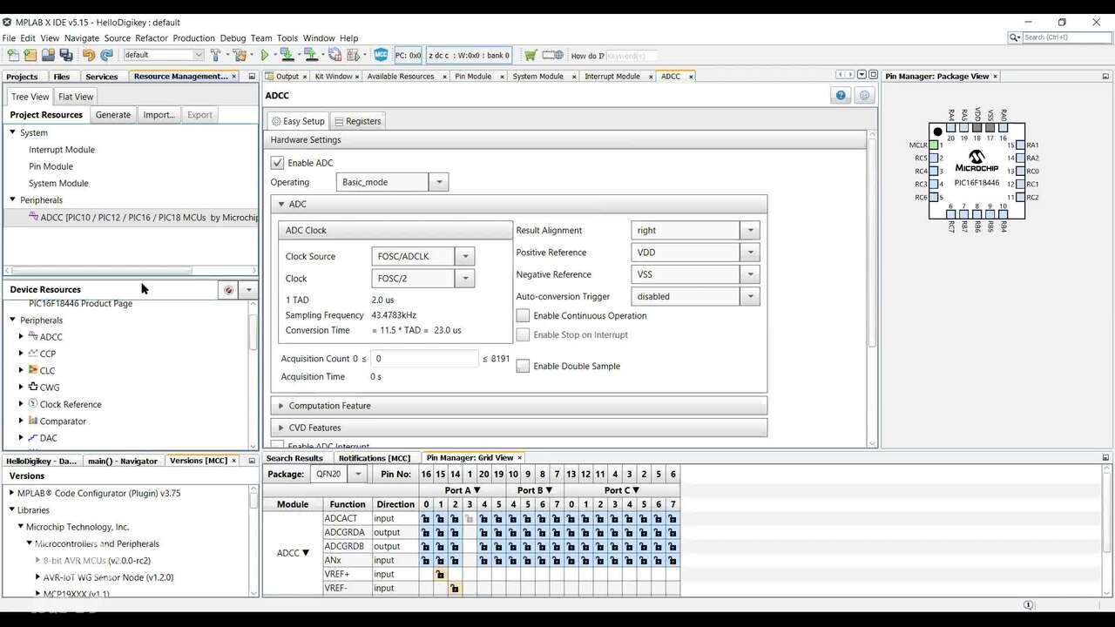
Task: Expand the CVD Features section
Action: click(x=518, y=428)
